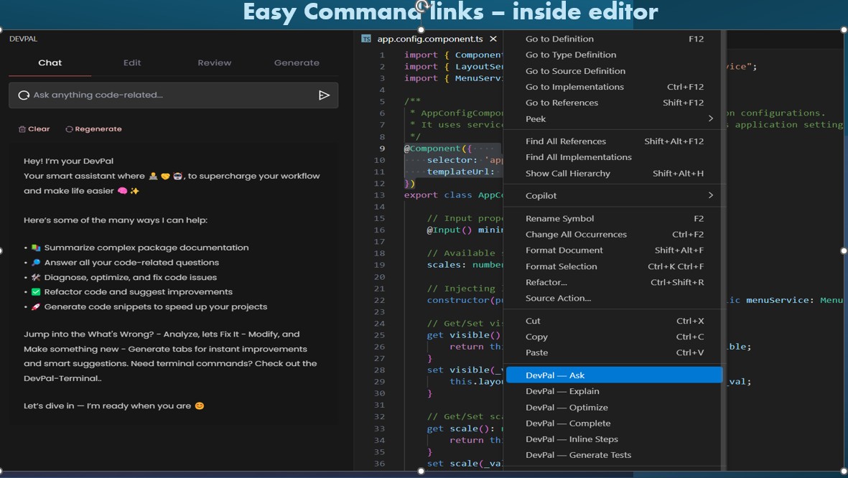Click the @Input() decorator on line 16
848x478 pixels.
[449, 230]
